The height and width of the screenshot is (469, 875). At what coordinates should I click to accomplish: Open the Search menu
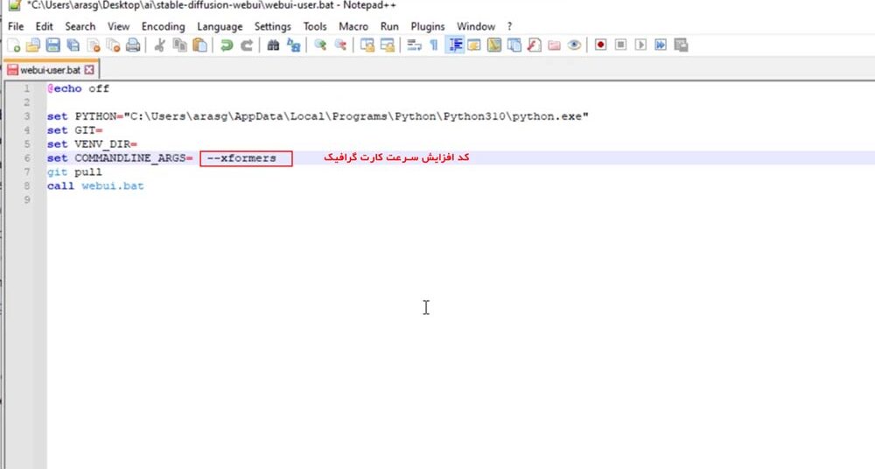pyautogui.click(x=80, y=26)
